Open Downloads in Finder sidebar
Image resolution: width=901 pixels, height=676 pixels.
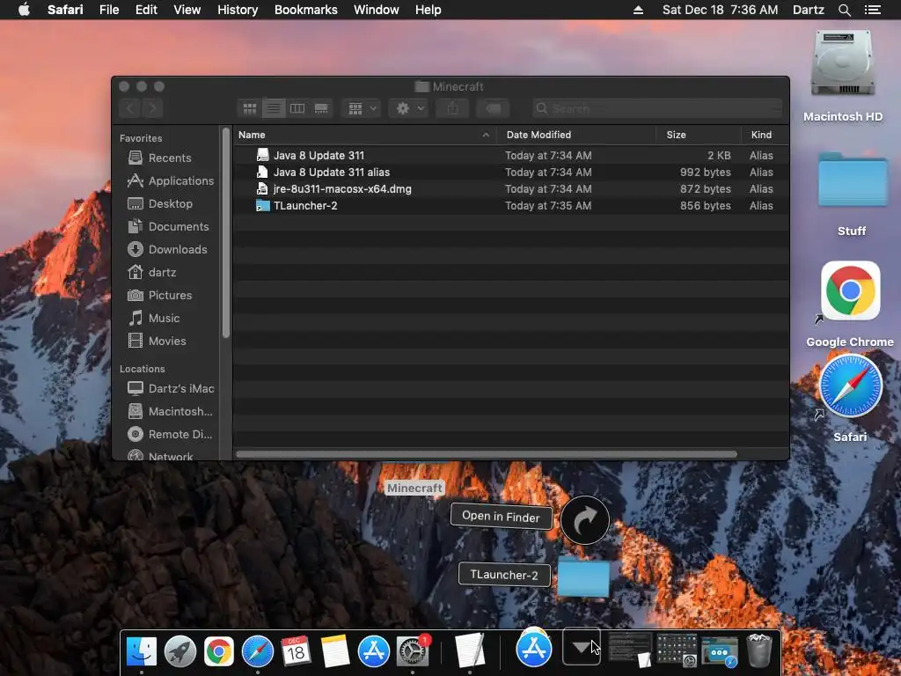167,249
